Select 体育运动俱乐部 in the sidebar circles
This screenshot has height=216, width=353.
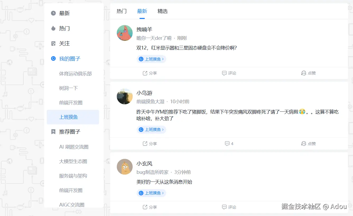pos(75,74)
